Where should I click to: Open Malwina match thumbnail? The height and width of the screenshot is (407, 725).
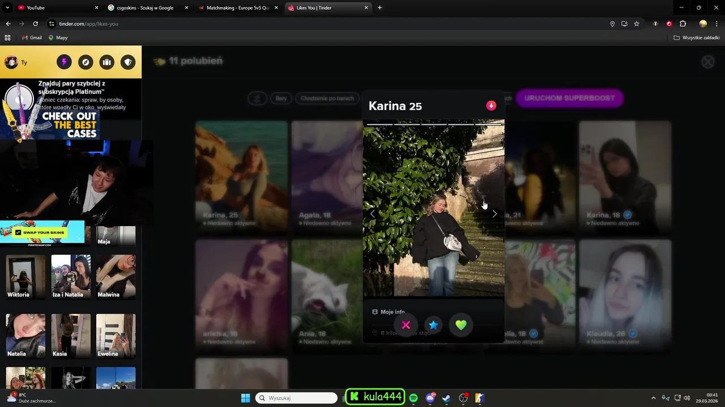pos(116,277)
